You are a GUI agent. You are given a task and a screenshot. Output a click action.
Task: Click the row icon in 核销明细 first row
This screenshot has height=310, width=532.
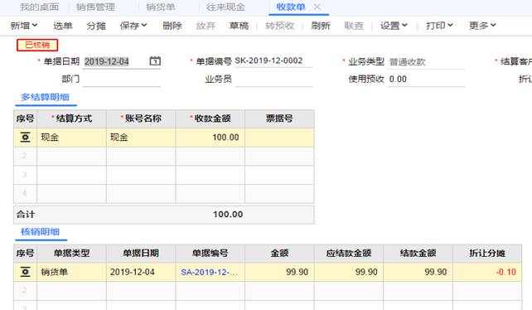pyautogui.click(x=25, y=272)
